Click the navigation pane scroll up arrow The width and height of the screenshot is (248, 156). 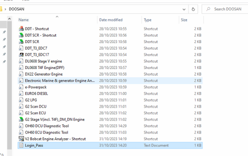click(x=10, y=19)
